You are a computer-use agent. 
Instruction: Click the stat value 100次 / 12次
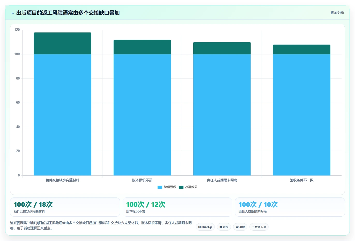tap(146, 204)
